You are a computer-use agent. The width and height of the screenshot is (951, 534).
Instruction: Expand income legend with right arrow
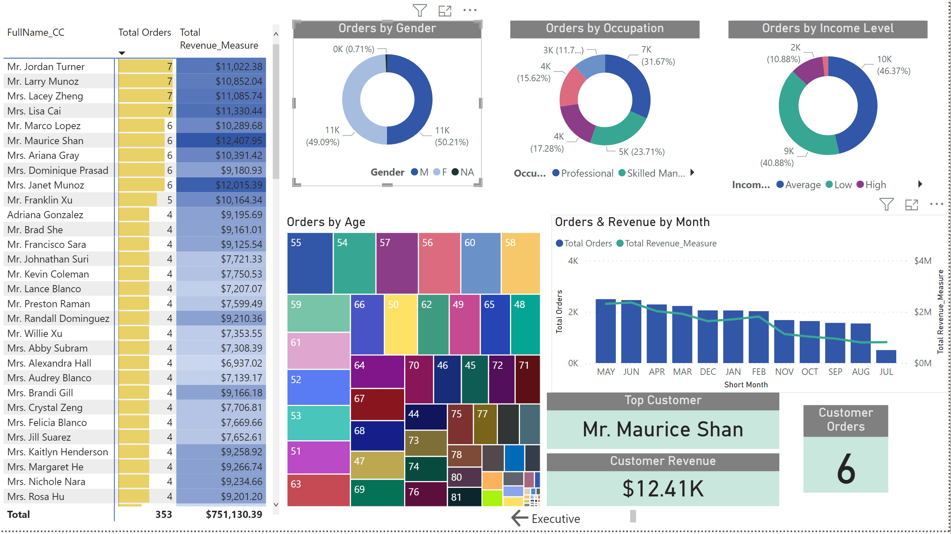tap(920, 184)
